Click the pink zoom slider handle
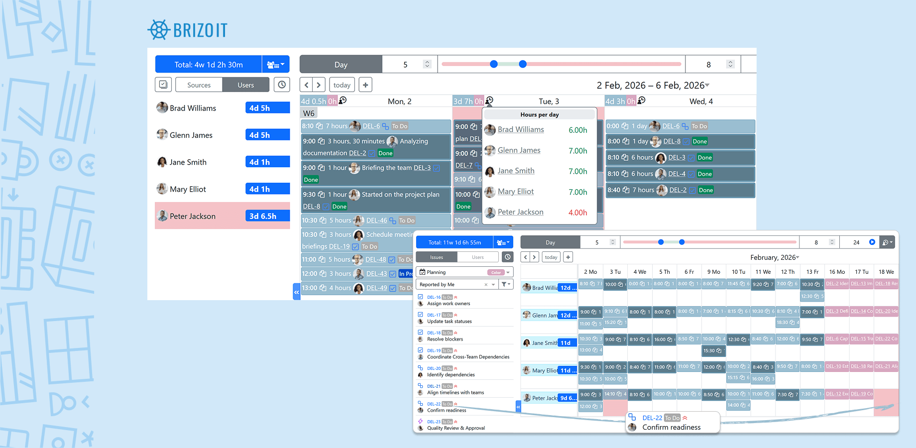The width and height of the screenshot is (916, 448). click(493, 64)
